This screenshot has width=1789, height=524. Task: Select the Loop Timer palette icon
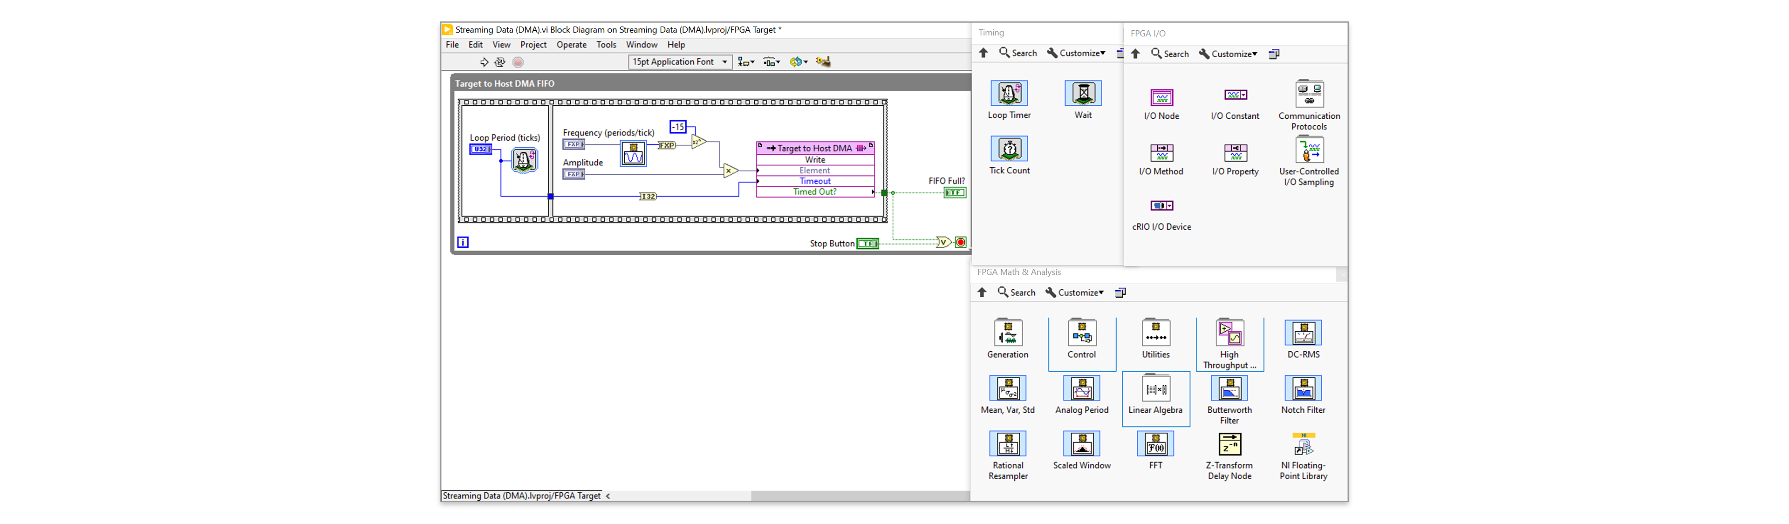(x=1009, y=93)
